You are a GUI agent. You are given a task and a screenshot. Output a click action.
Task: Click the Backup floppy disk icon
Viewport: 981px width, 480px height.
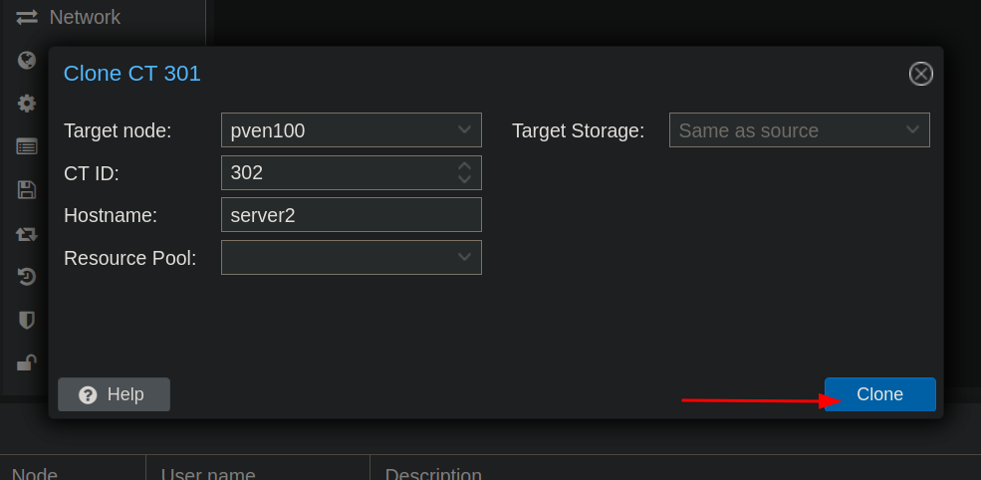[x=27, y=189]
